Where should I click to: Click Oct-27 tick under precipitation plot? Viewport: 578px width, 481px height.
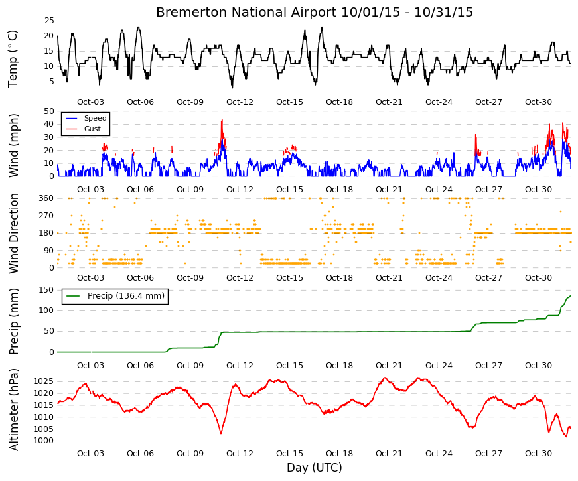tap(488, 366)
